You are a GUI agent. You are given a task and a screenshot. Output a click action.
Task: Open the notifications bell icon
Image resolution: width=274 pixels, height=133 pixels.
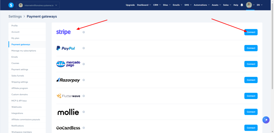(242, 5)
